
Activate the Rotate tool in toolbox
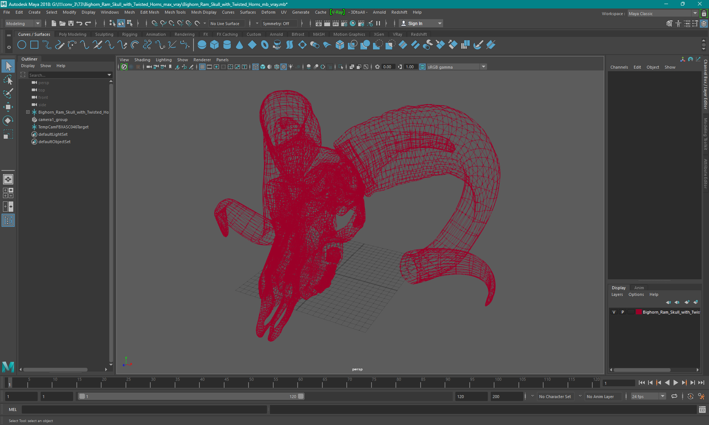pyautogui.click(x=8, y=121)
